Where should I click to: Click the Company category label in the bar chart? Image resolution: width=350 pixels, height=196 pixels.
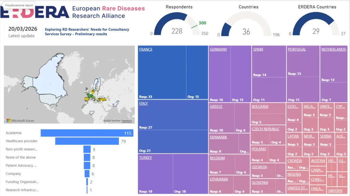[x=13, y=174]
